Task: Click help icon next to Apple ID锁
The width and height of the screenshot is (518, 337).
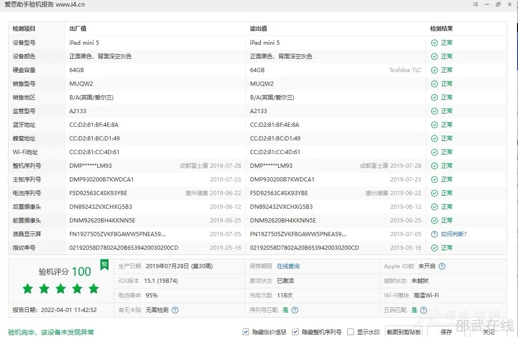Action: 442,266
